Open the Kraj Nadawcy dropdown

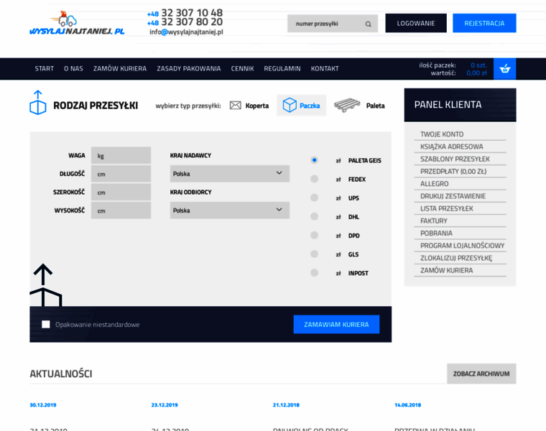[x=229, y=173]
